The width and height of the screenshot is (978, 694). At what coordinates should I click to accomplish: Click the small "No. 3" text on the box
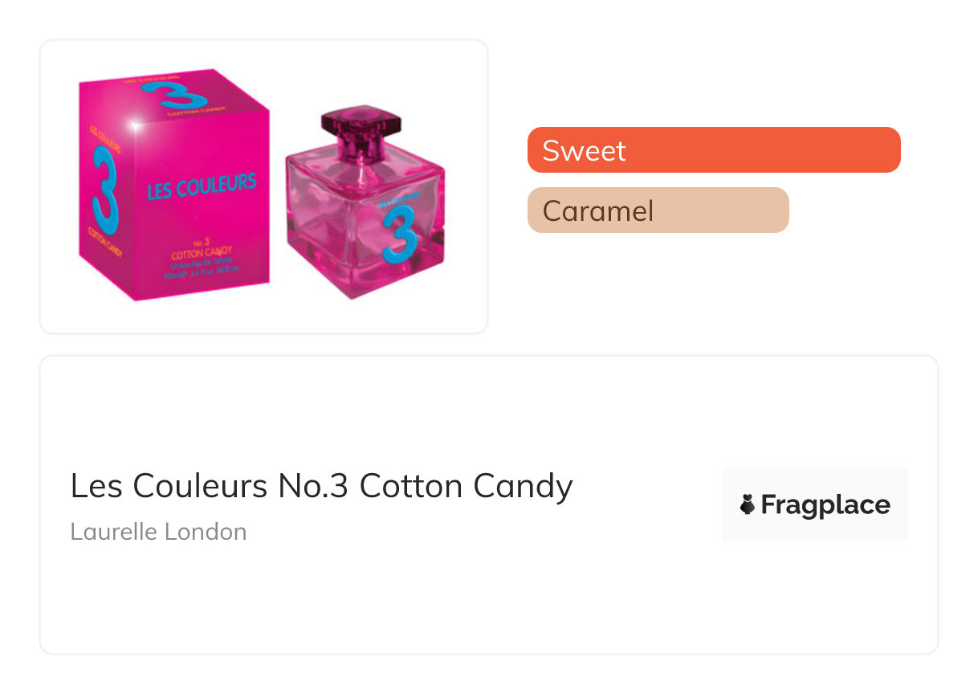tap(201, 243)
